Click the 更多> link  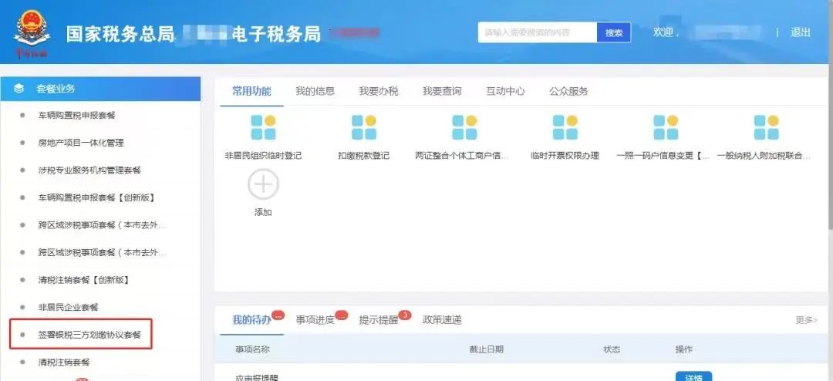[806, 320]
